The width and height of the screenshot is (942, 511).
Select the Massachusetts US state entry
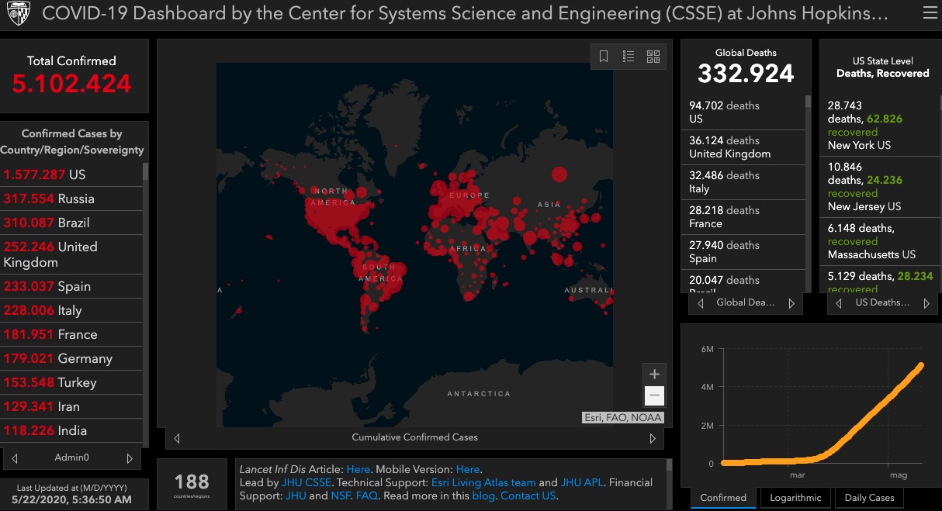[x=880, y=241]
